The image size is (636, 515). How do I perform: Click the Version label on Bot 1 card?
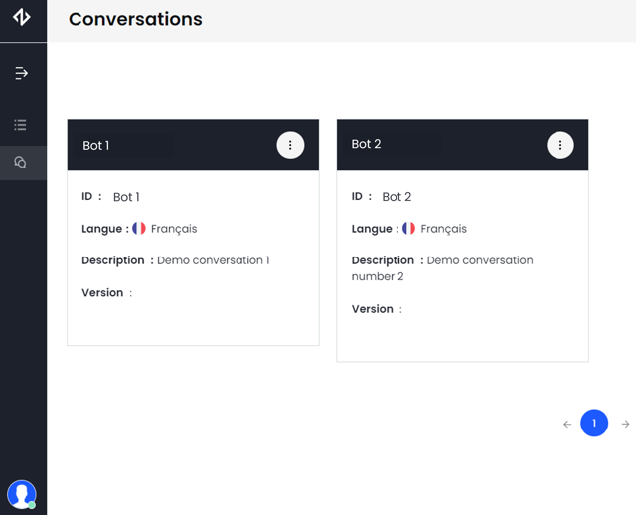point(102,293)
